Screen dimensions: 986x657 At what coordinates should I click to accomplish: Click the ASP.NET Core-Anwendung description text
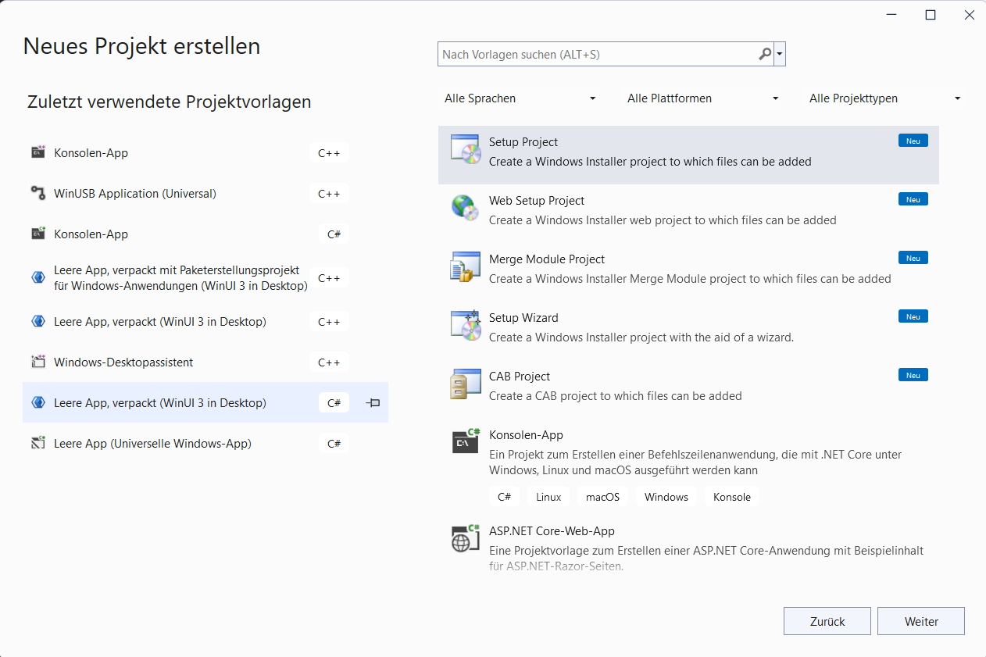point(706,559)
